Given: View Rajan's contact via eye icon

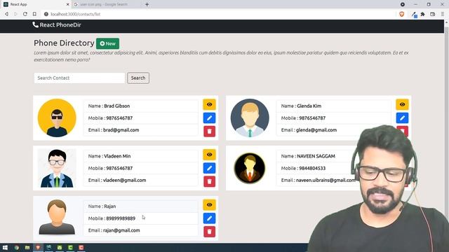Looking at the screenshot, I should coord(209,205).
